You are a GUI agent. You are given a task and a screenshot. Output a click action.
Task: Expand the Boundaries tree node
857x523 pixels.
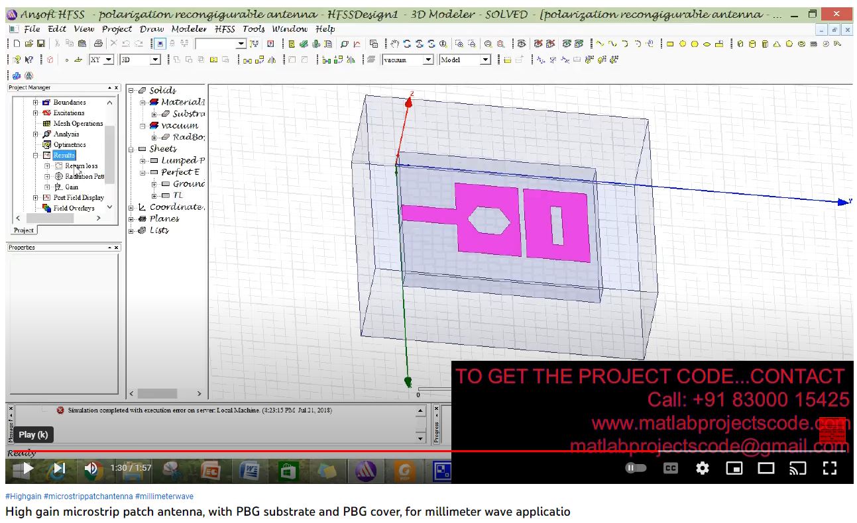coord(35,103)
